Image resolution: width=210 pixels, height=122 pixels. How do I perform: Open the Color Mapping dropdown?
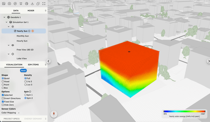pyautogui.click(x=10, y=113)
